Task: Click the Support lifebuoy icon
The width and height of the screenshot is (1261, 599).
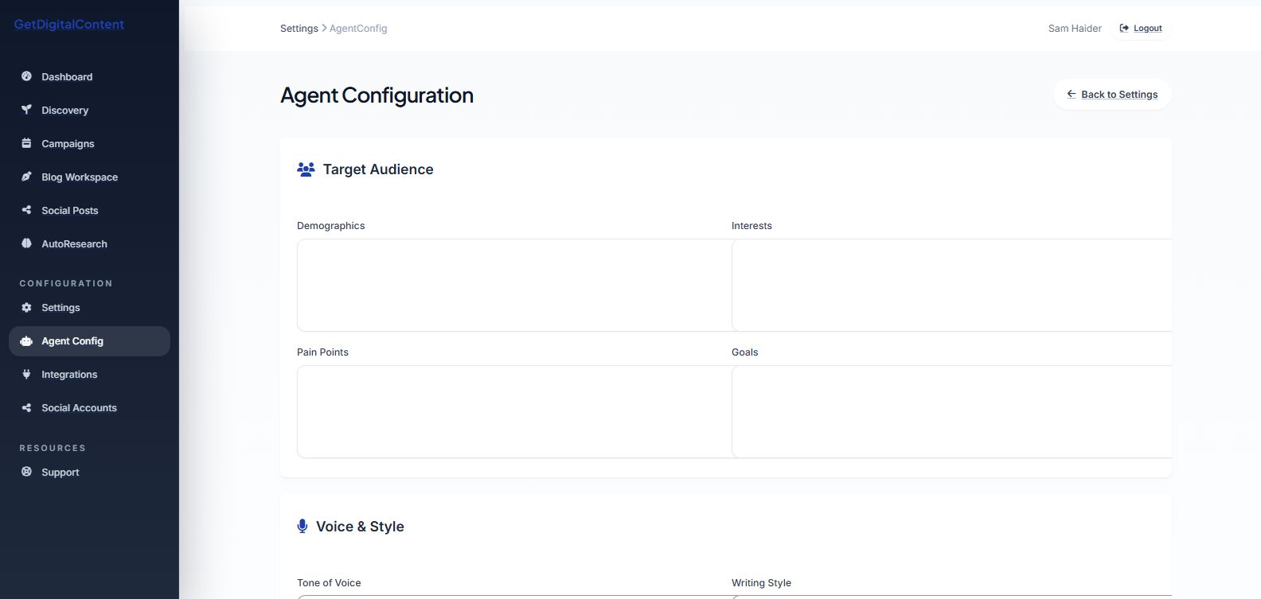Action: (x=26, y=472)
